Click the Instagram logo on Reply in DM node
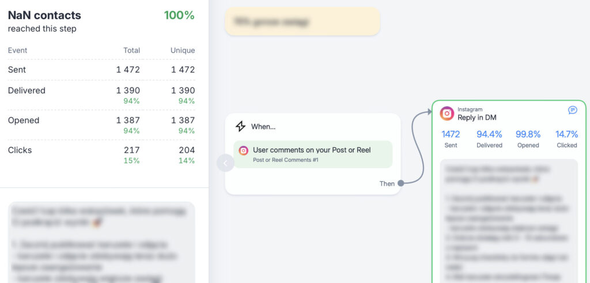Image resolution: width=590 pixels, height=283 pixels. (447, 113)
